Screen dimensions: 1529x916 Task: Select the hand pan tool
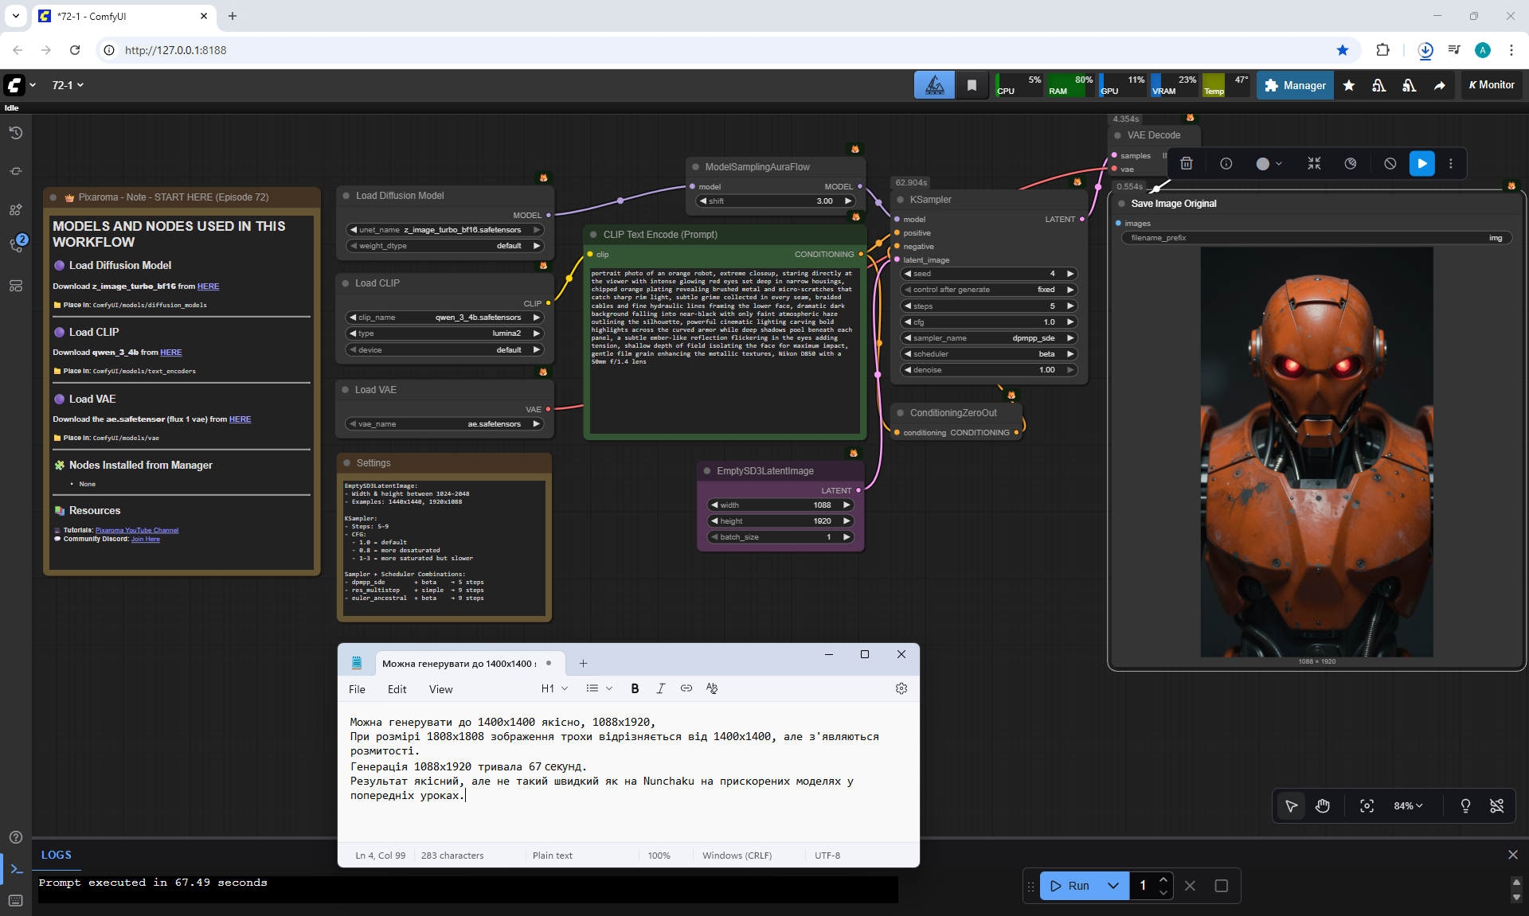click(x=1322, y=806)
